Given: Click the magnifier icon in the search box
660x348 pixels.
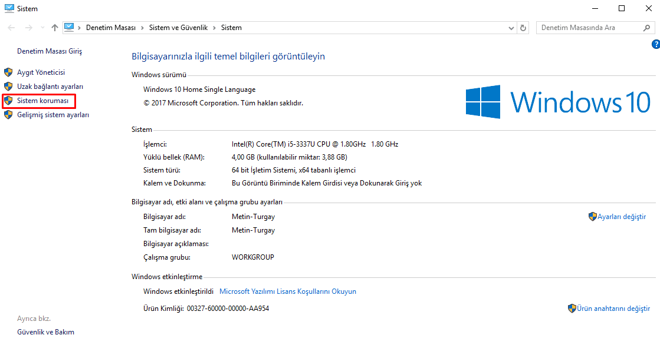Looking at the screenshot, I should (646, 28).
